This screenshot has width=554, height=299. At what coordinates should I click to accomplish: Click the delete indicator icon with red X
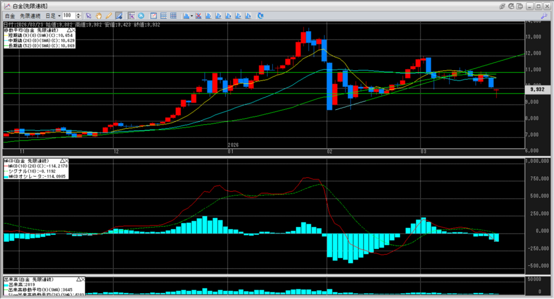pos(199,16)
